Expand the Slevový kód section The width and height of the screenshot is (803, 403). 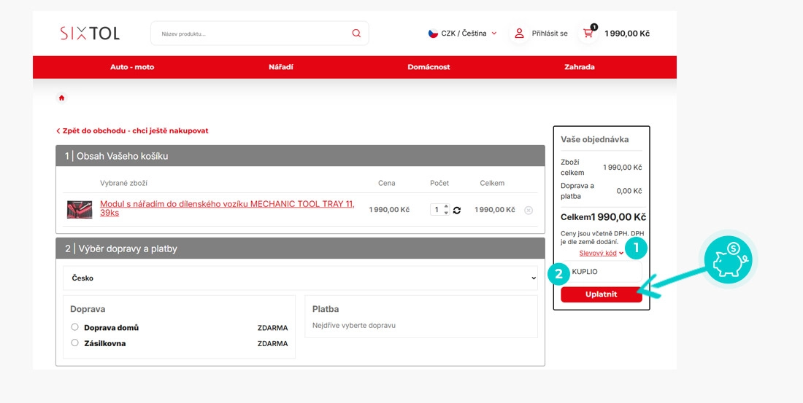tap(602, 253)
